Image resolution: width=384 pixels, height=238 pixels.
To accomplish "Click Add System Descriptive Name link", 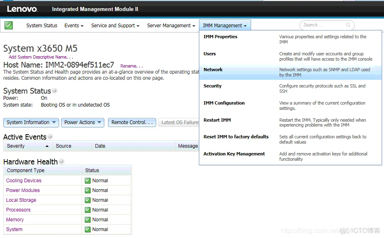I will [x=41, y=57].
